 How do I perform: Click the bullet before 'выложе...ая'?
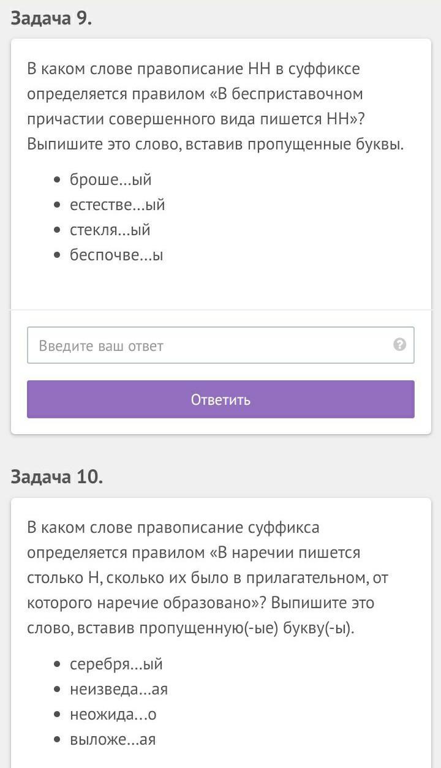click(58, 740)
